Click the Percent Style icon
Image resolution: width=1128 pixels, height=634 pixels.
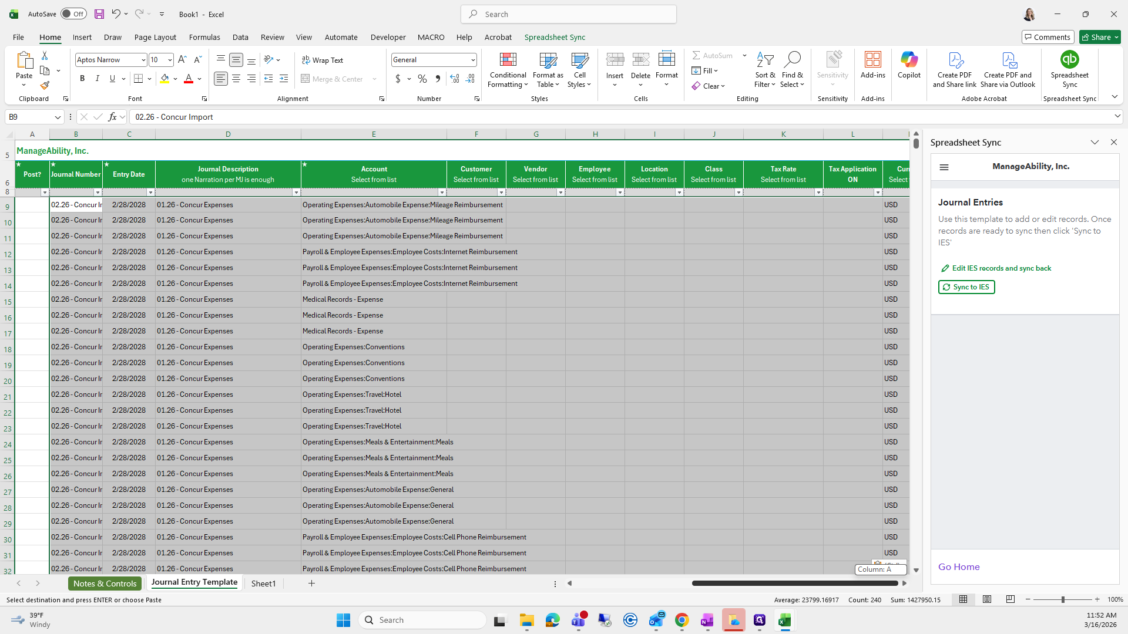coord(422,79)
